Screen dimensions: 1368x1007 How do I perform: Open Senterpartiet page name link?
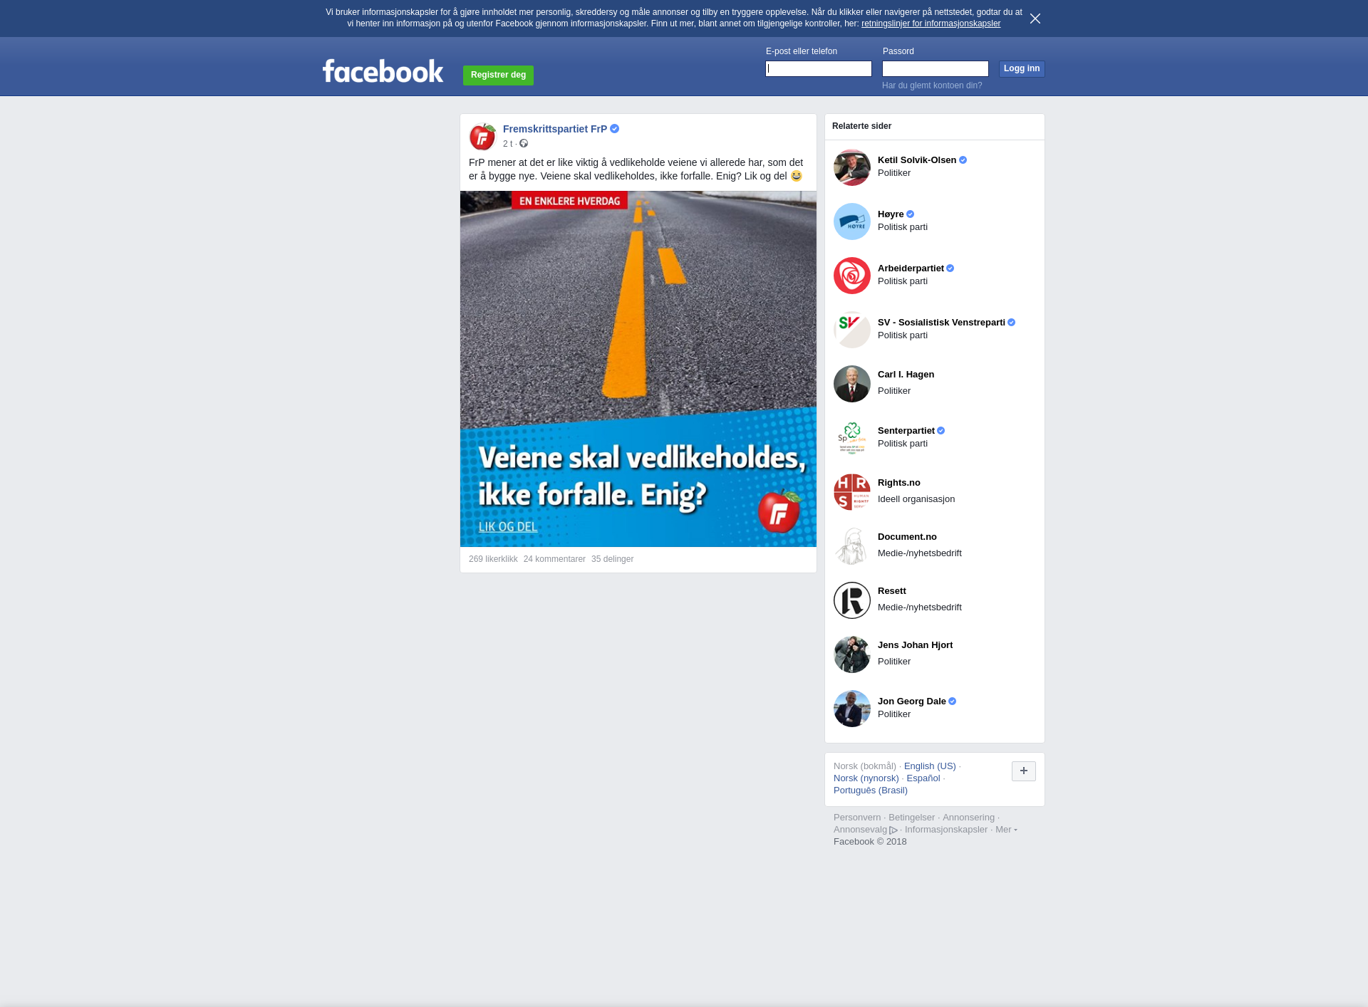pyautogui.click(x=906, y=431)
